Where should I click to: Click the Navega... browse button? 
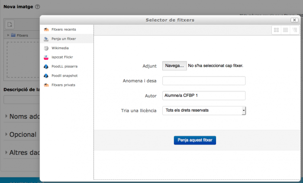click(x=174, y=66)
